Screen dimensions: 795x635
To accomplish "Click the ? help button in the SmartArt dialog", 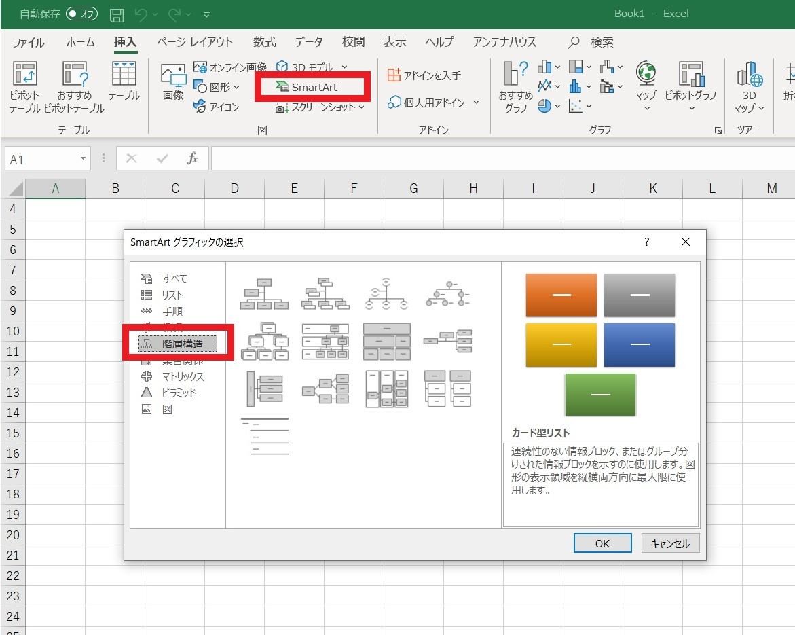I will 646,242.
